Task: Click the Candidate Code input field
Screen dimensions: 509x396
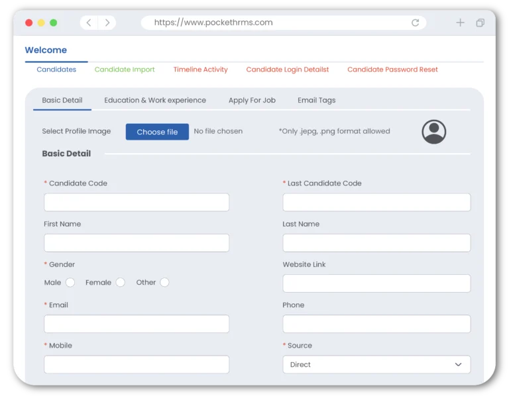Action: click(x=137, y=203)
